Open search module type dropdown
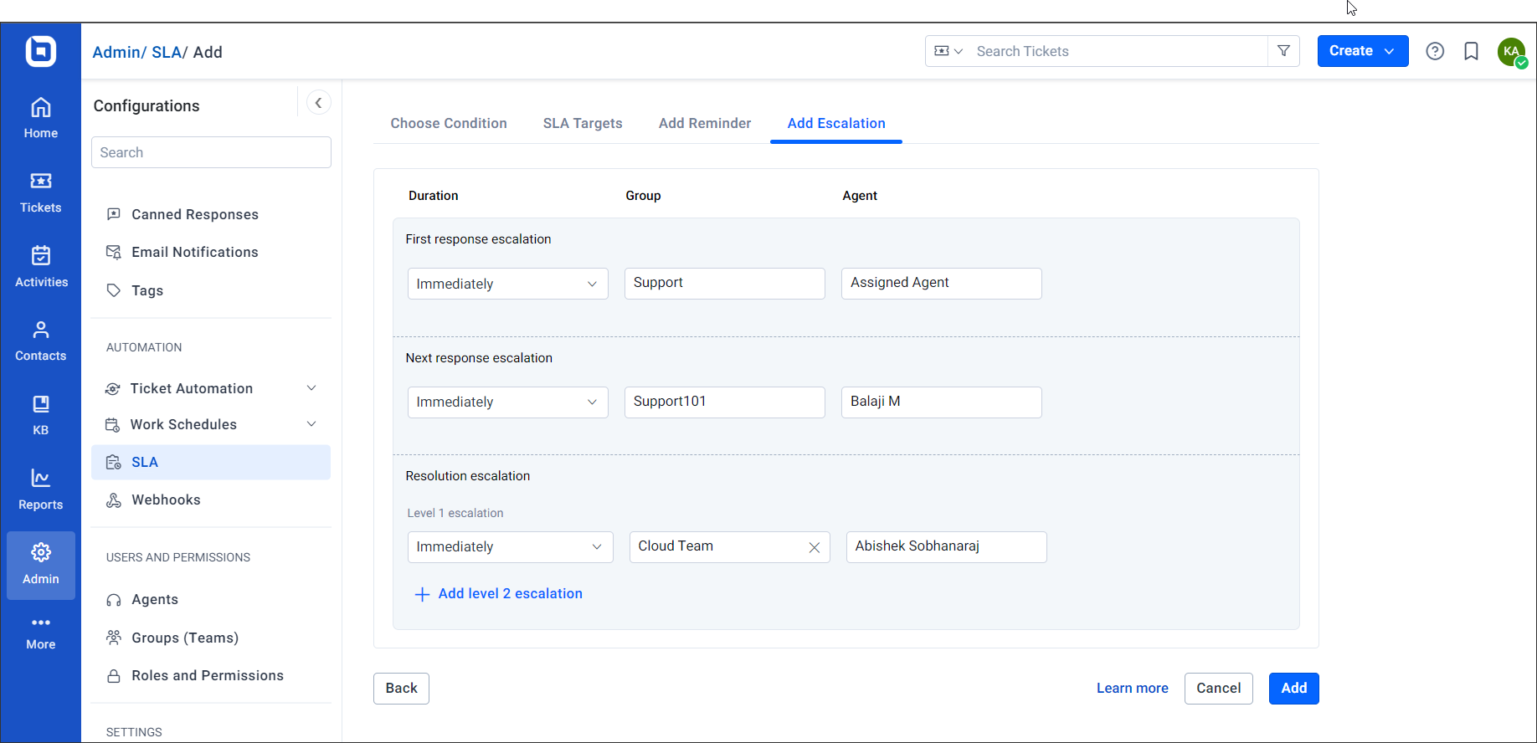1537x743 pixels. pyautogui.click(x=948, y=51)
